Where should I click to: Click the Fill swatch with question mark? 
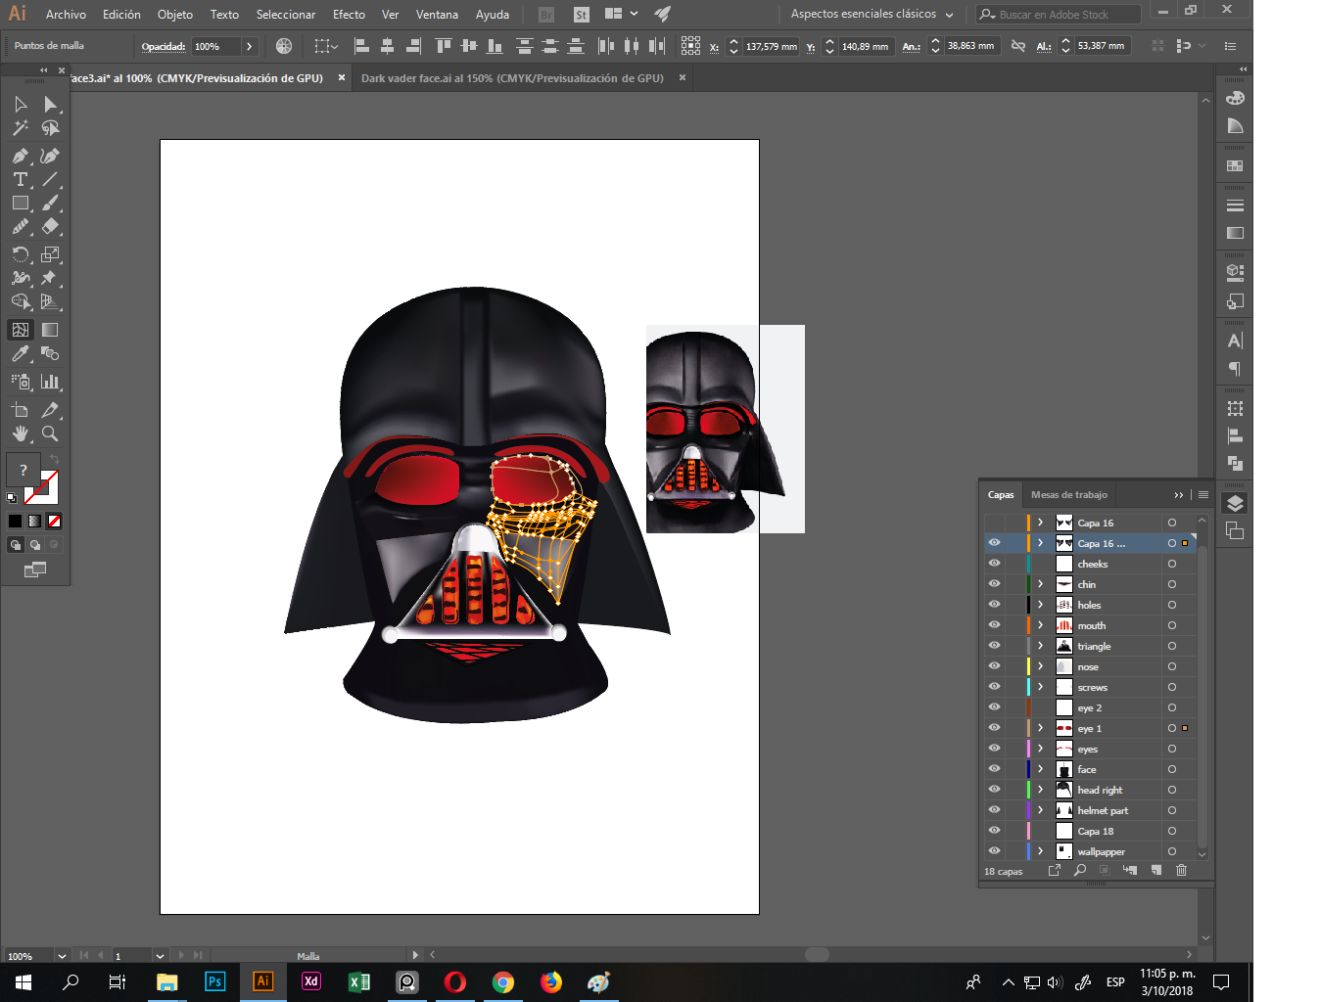24,470
